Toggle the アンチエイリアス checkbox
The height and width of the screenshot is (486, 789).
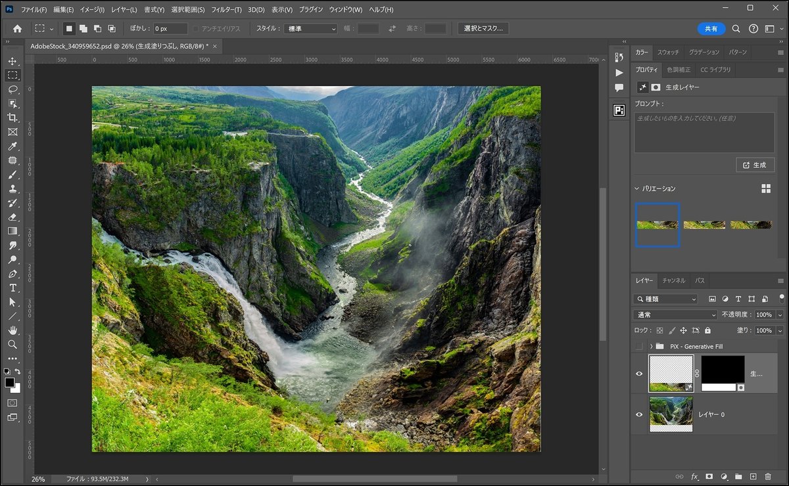[x=196, y=29]
